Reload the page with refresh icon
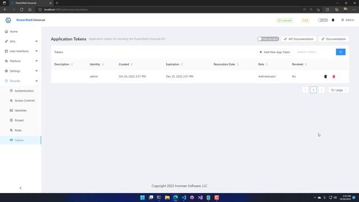This screenshot has width=359, height=202. [x=21, y=10]
